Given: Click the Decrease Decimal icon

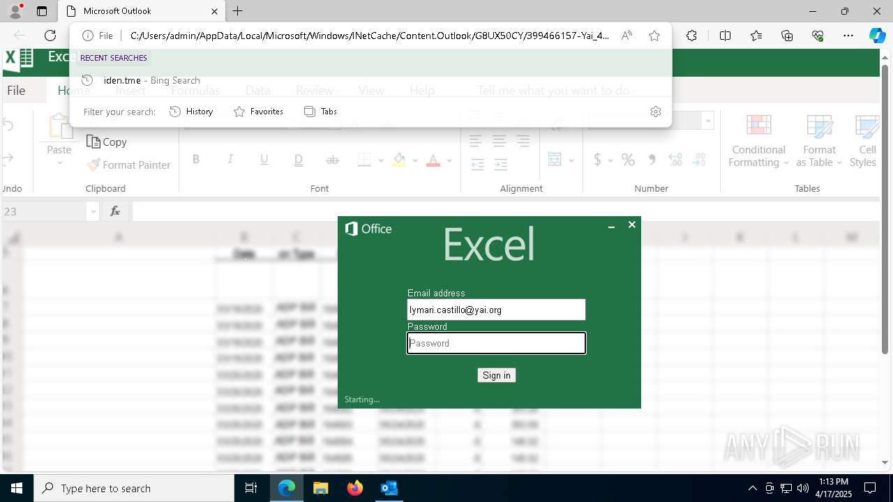Looking at the screenshot, I should pyautogui.click(x=699, y=160).
